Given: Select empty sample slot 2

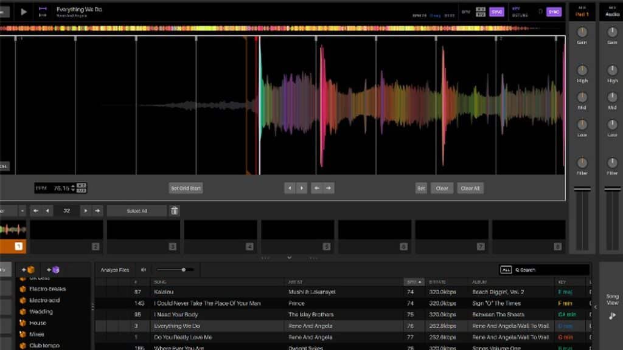Looking at the screenshot, I should pyautogui.click(x=66, y=236).
